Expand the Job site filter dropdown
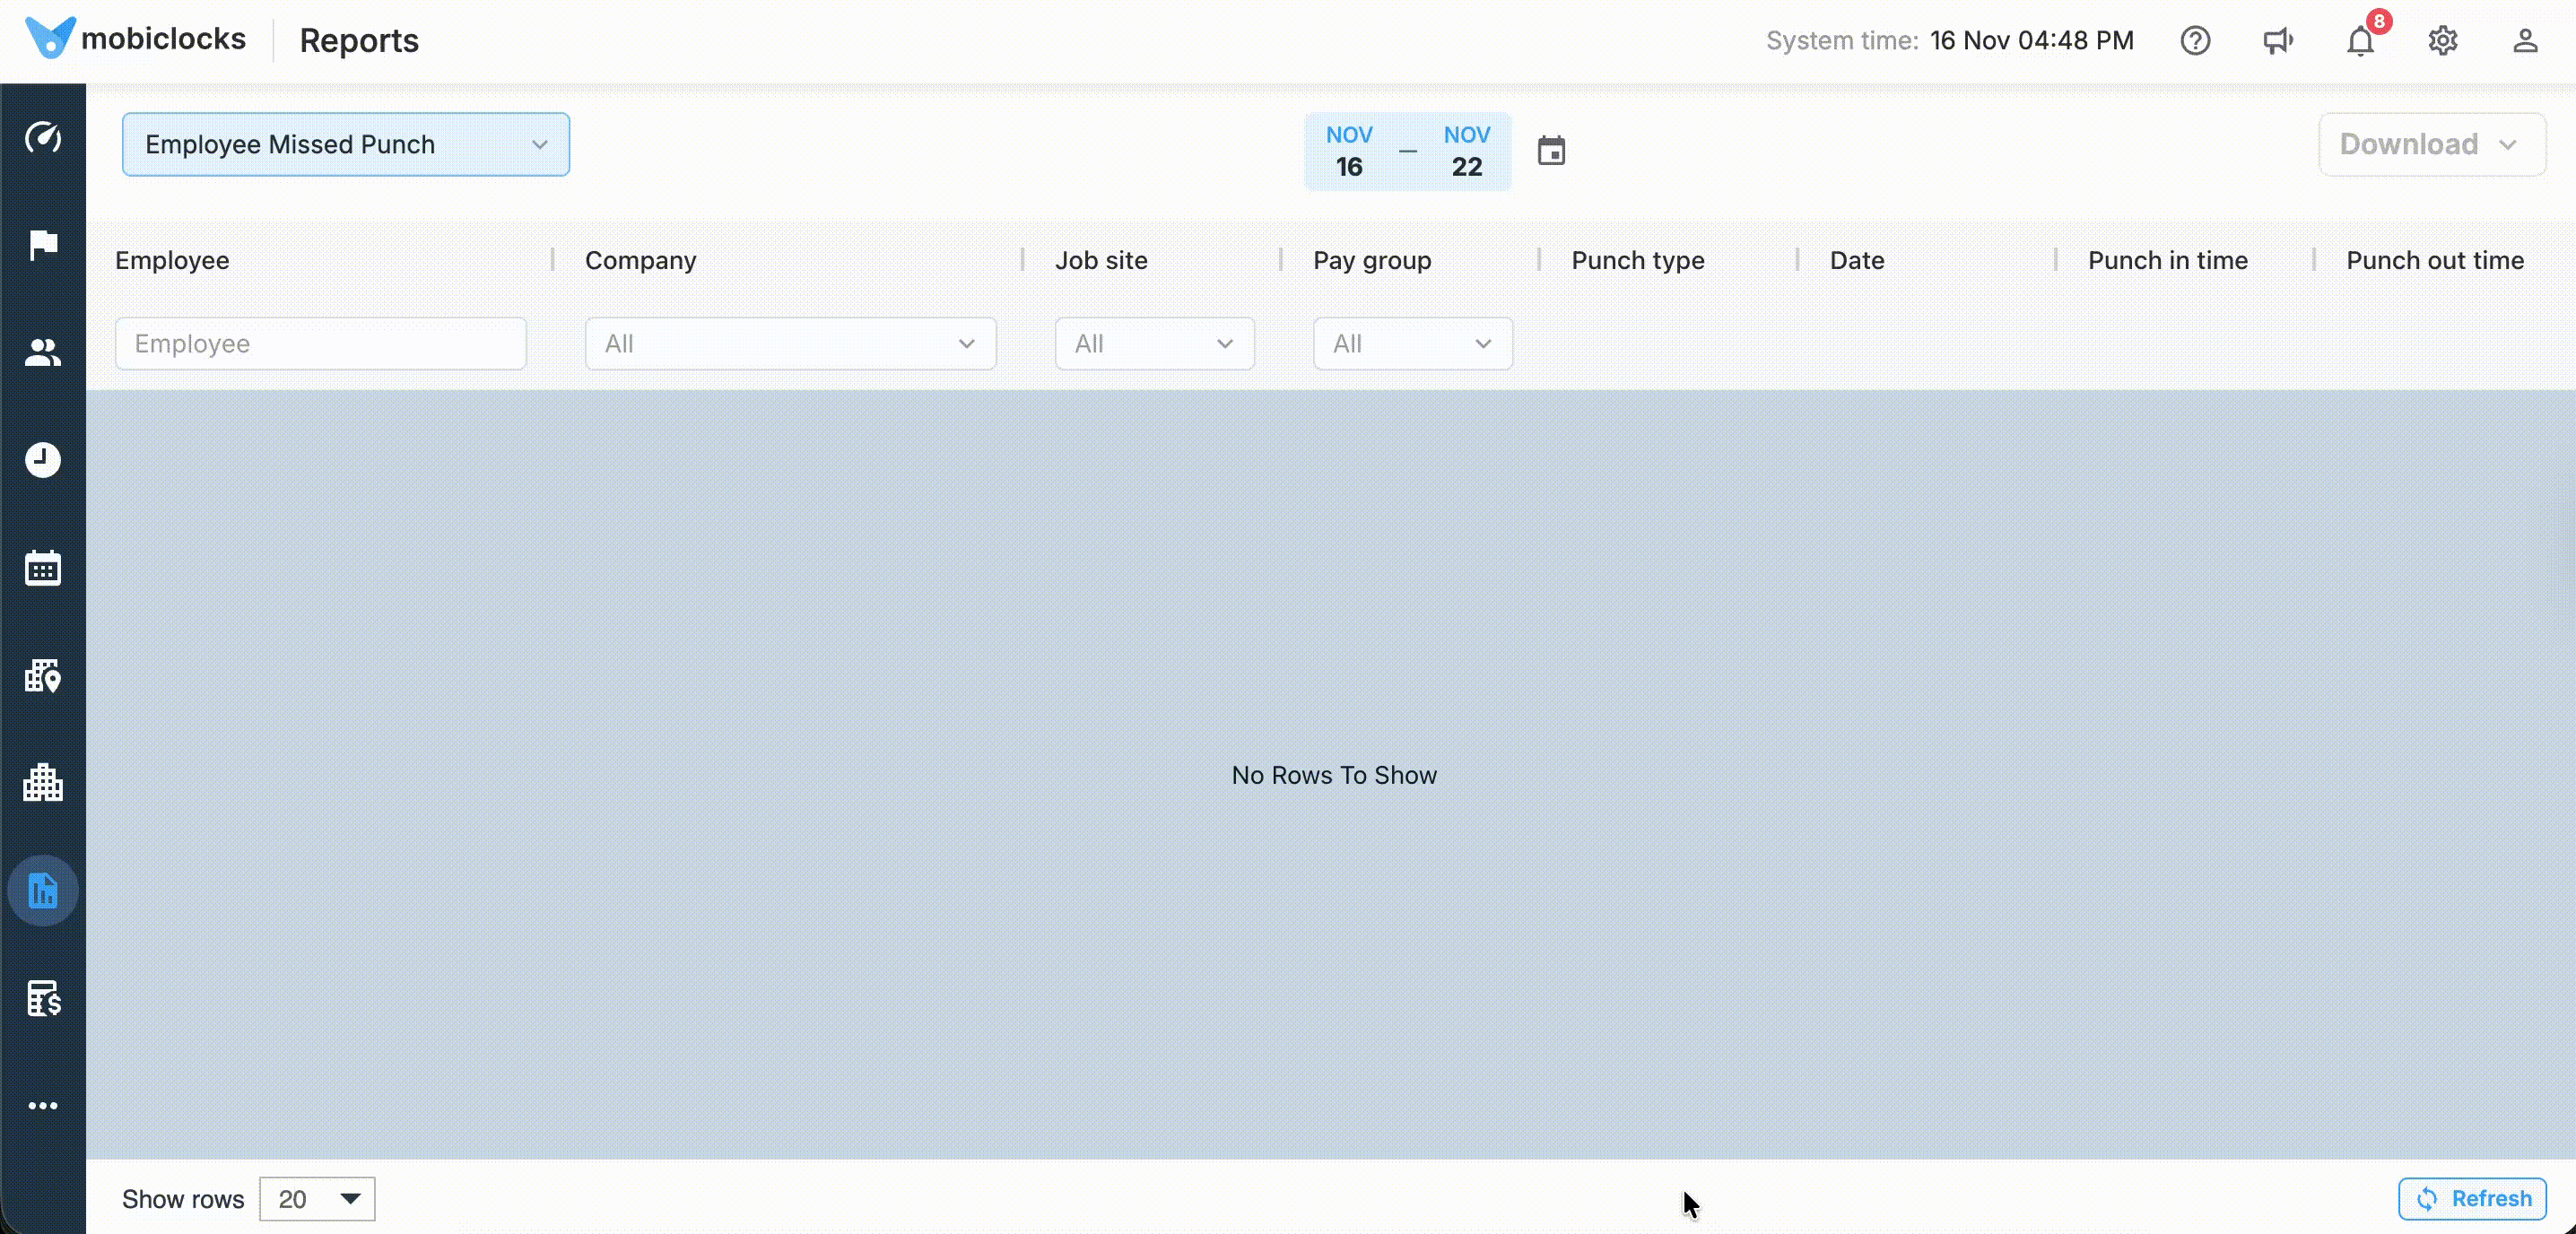 [x=1154, y=344]
